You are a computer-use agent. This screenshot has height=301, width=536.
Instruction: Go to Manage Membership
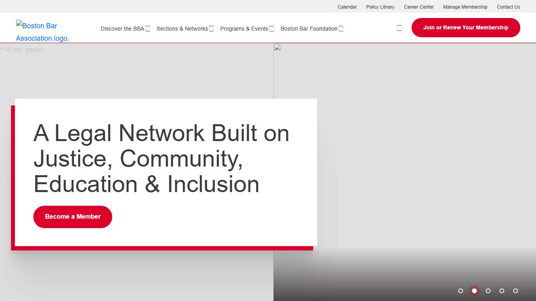465,7
